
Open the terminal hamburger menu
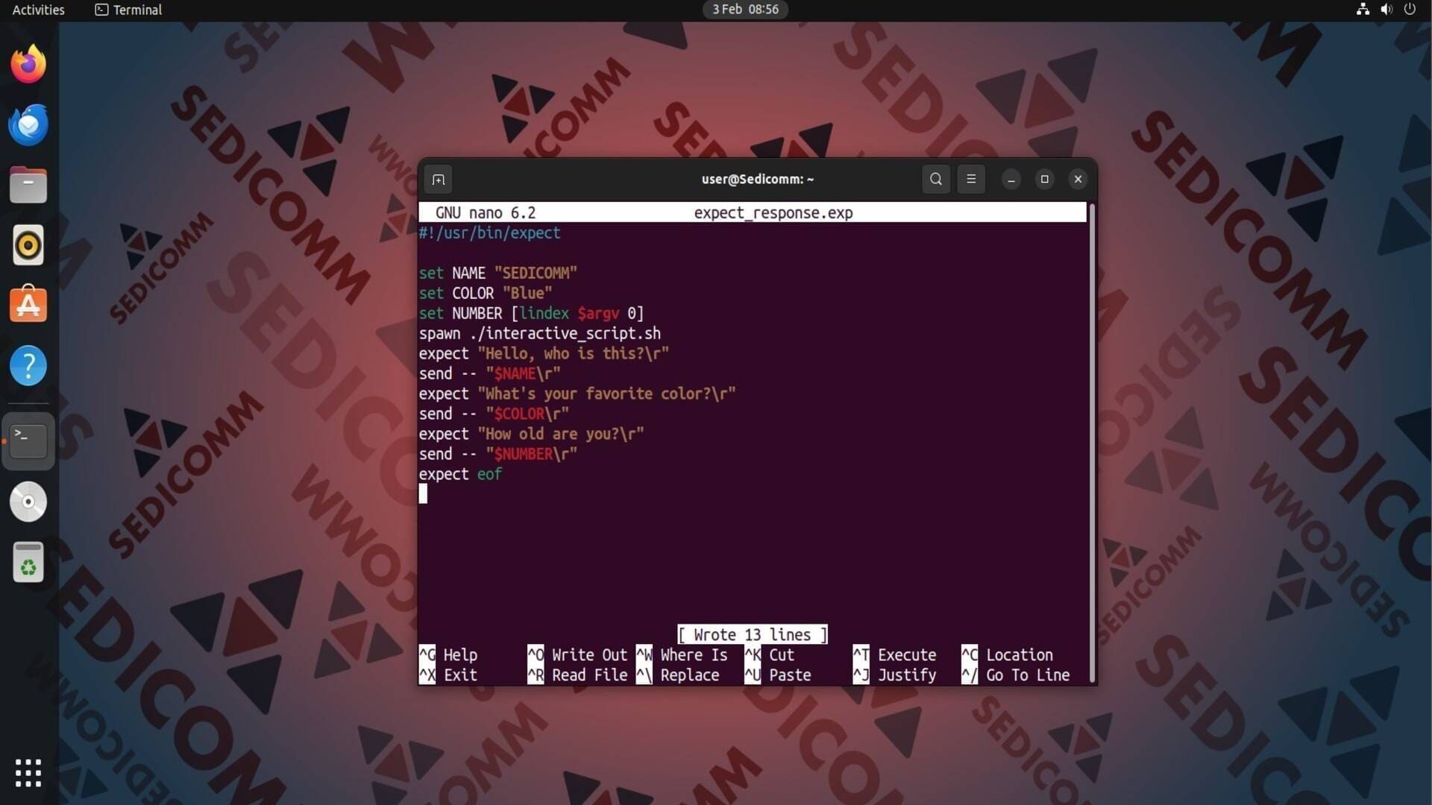click(970, 179)
